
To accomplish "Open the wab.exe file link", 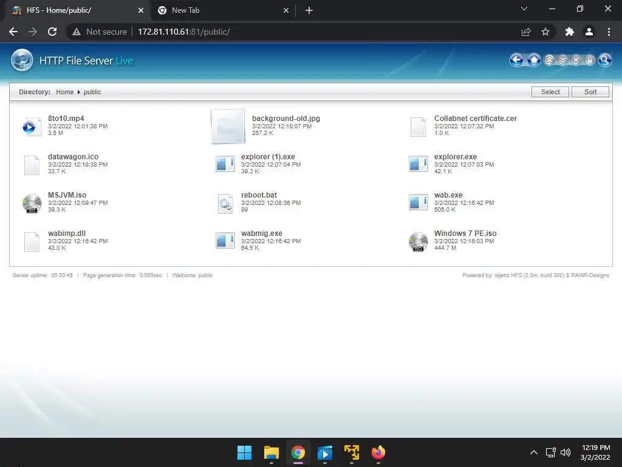I will click(x=448, y=195).
